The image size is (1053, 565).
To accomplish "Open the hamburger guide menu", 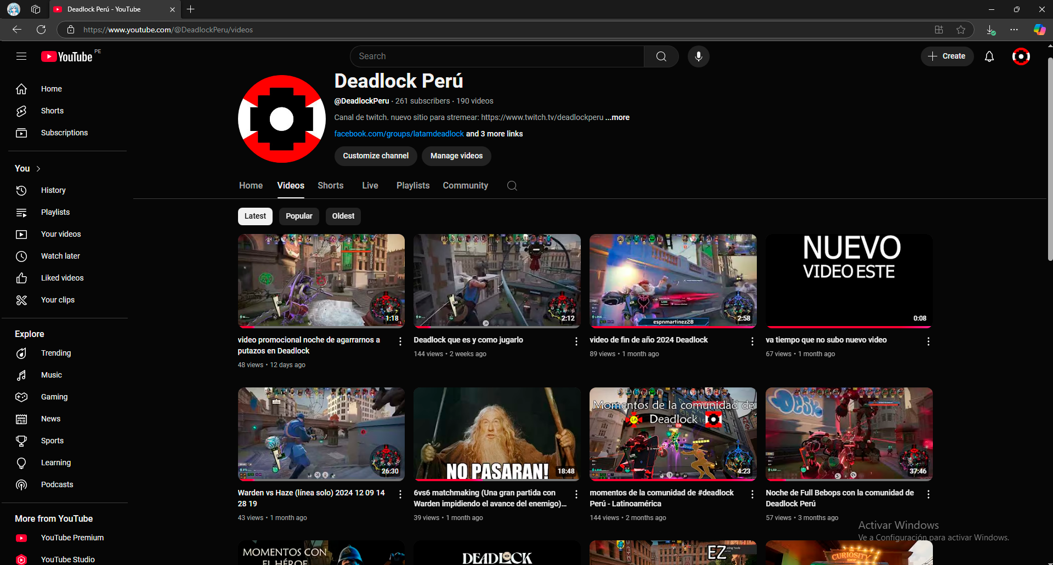I will (21, 56).
